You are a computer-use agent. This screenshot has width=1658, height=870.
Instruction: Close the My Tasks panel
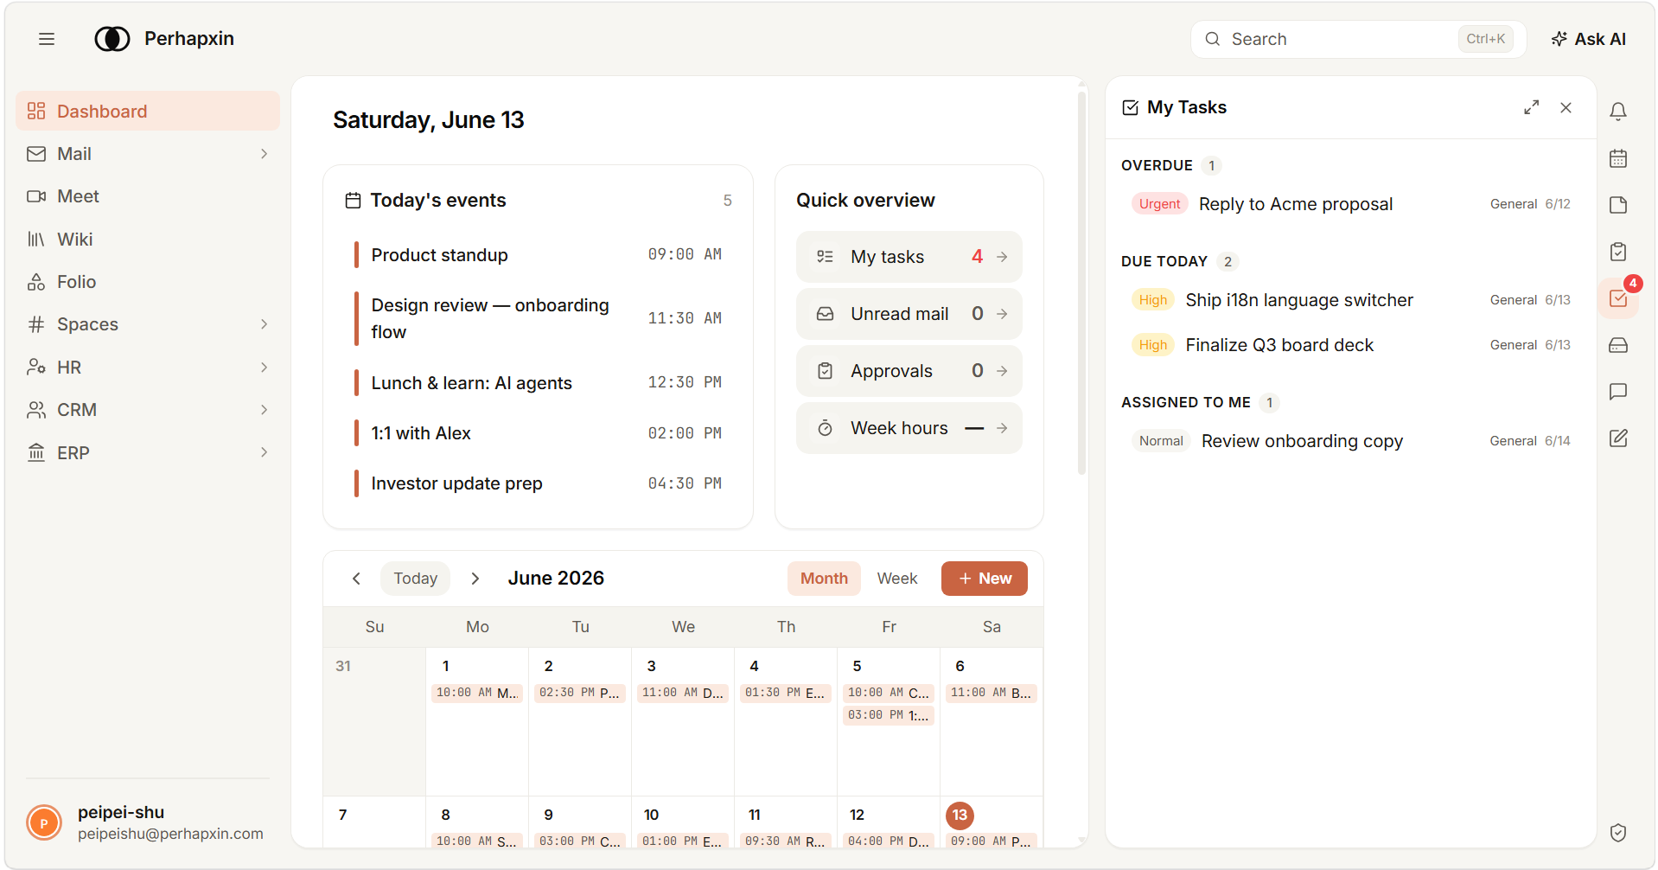coord(1566,107)
